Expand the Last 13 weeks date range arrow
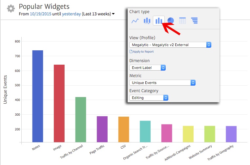The height and width of the screenshot is (165, 250). tap(113, 14)
